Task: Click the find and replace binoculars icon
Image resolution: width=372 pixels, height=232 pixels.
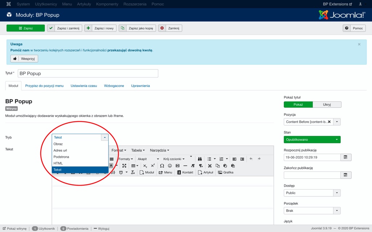Action: click(200, 159)
